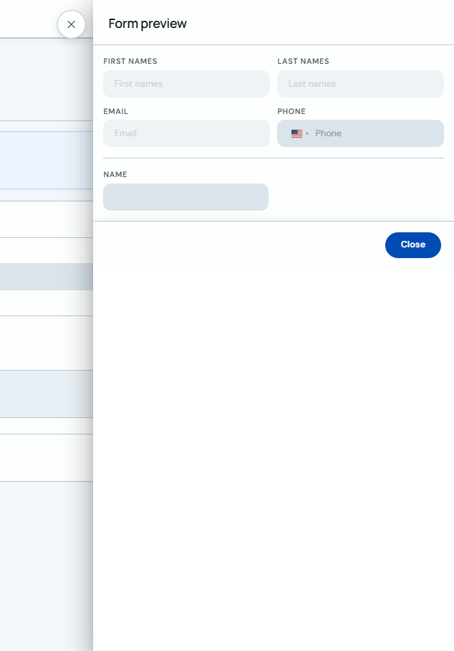
Task: Click the PHONE label
Action: click(x=291, y=111)
